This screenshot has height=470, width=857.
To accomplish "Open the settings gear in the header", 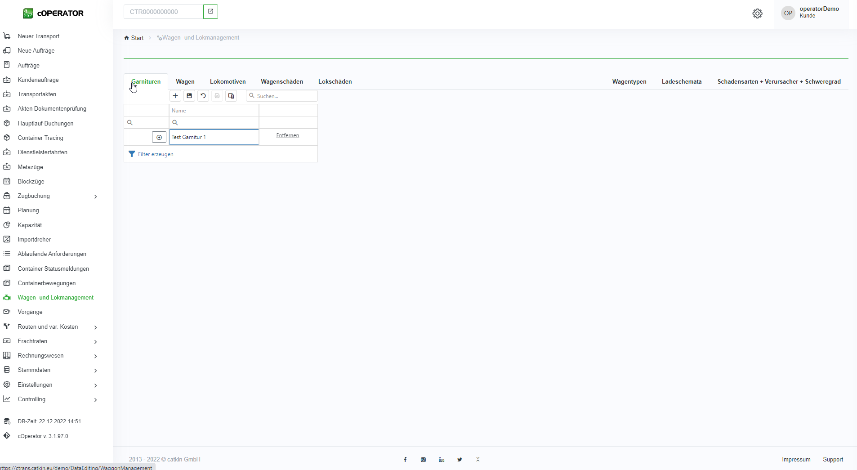I will (x=757, y=13).
